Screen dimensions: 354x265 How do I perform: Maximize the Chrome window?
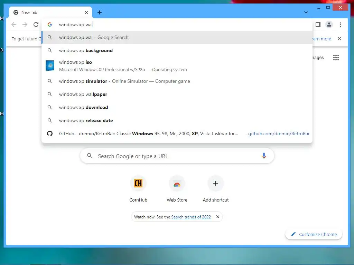(328, 8)
